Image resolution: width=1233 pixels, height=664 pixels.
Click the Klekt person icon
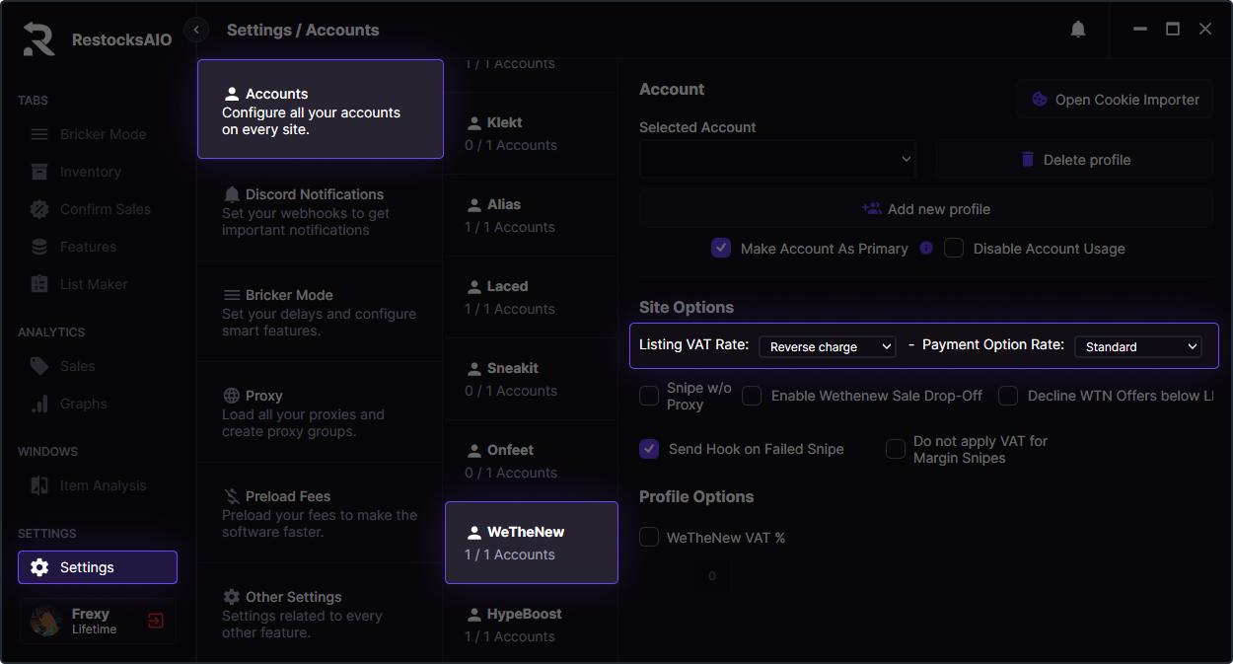473,123
